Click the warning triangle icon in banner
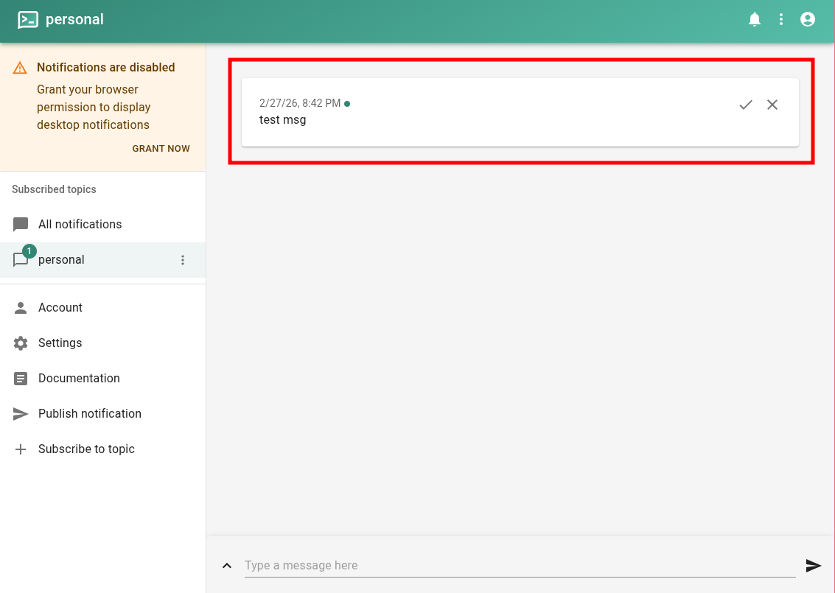Image resolution: width=835 pixels, height=593 pixels. pos(20,68)
